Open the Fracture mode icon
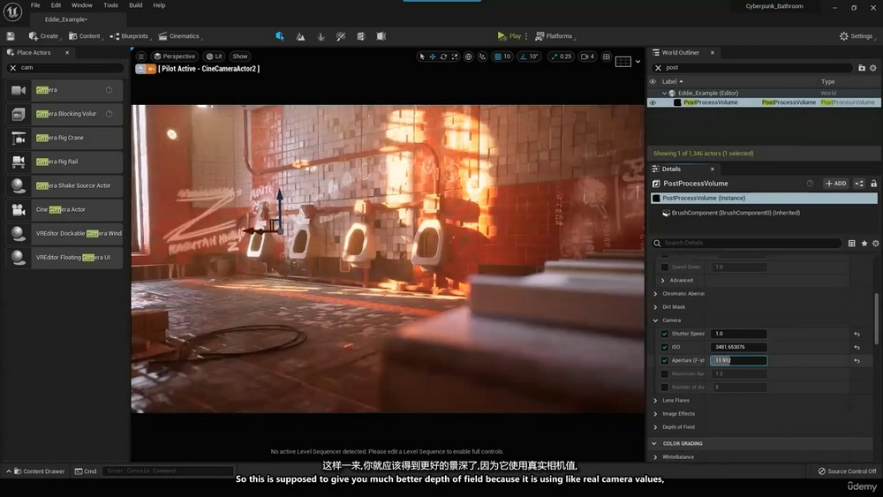 (361, 36)
